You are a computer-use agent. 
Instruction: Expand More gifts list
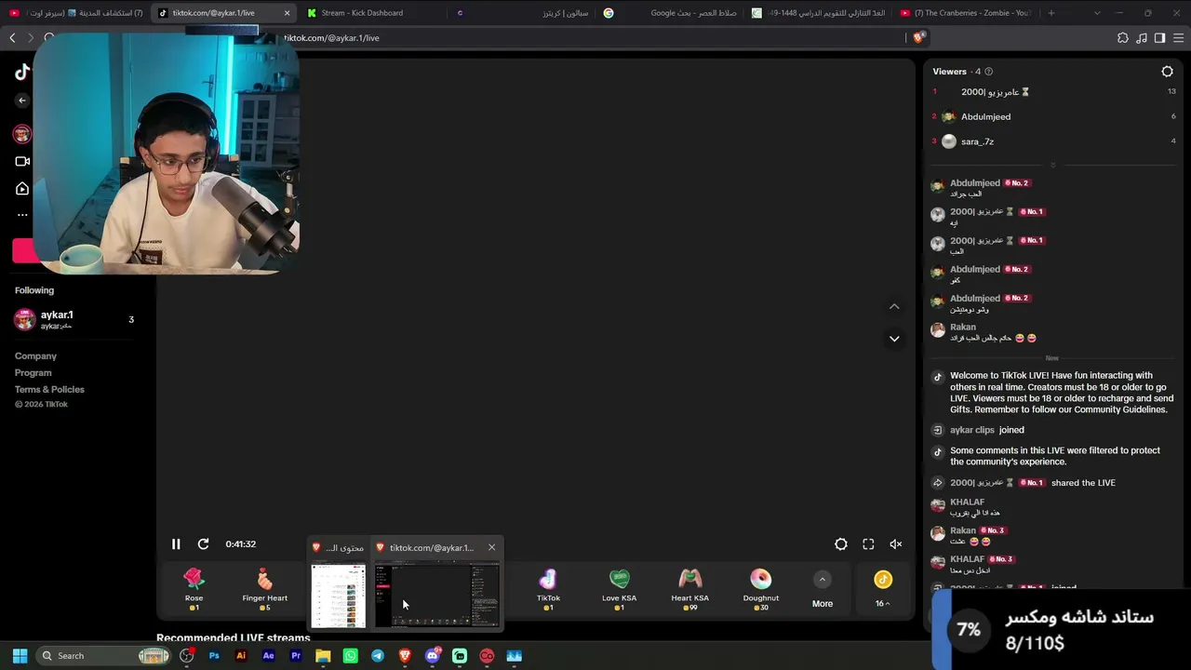click(x=823, y=590)
